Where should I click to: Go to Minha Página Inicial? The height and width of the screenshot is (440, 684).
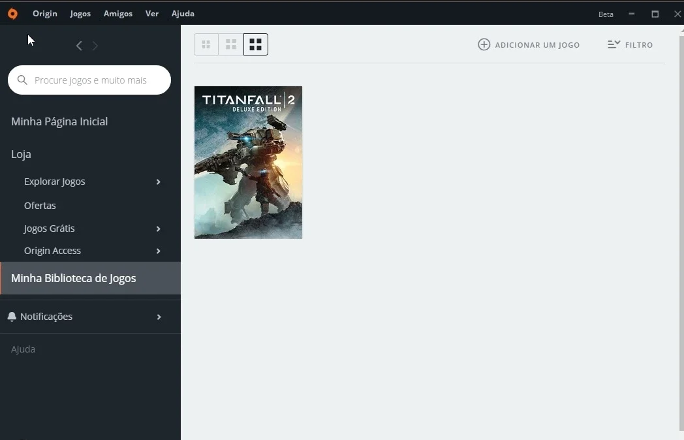59,121
